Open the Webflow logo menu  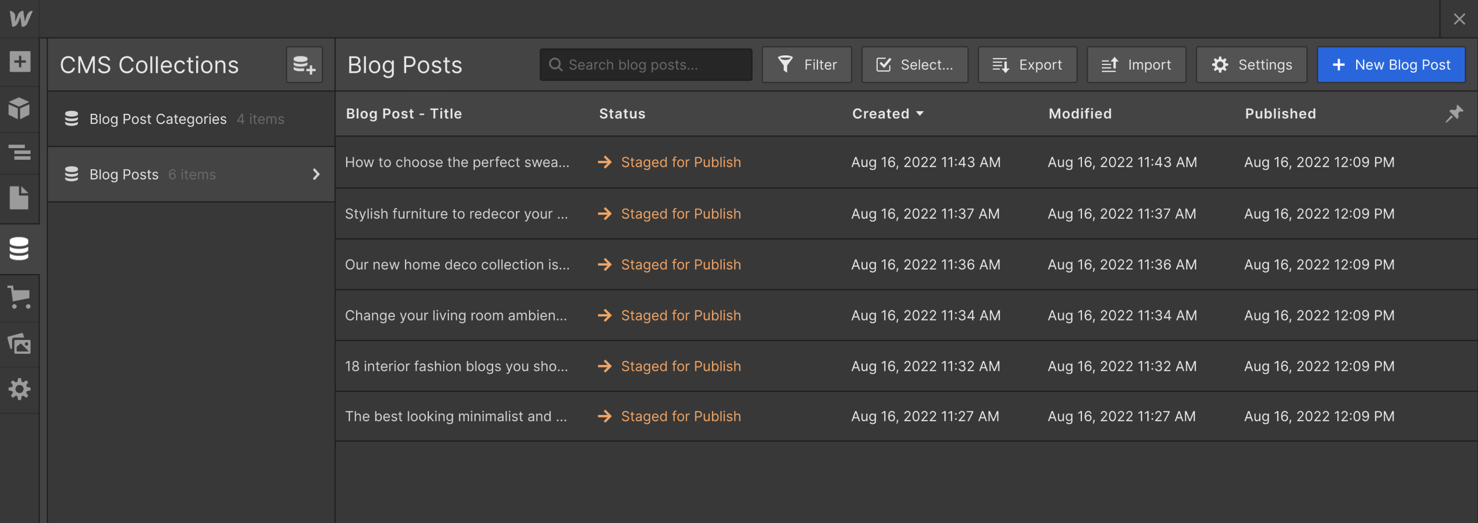(x=20, y=18)
